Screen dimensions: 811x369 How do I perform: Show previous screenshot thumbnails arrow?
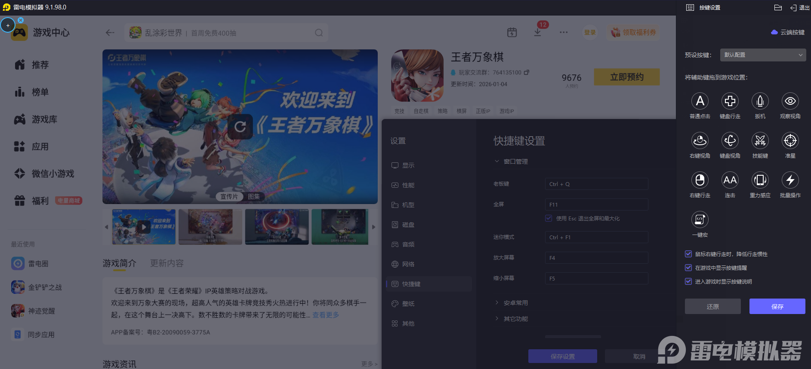106,227
